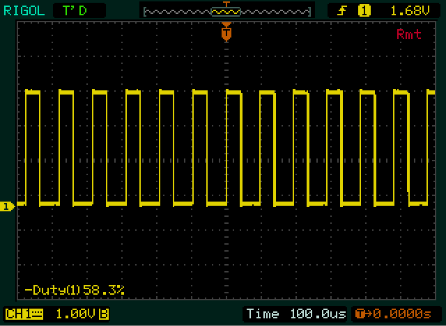Screen dimensions: 446x326
Task: Click the rising edge trigger icon
Action: (x=342, y=10)
